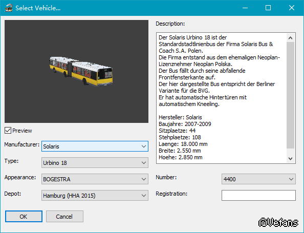Click the Number field chevron arrow
The image size is (304, 233).
(291, 179)
